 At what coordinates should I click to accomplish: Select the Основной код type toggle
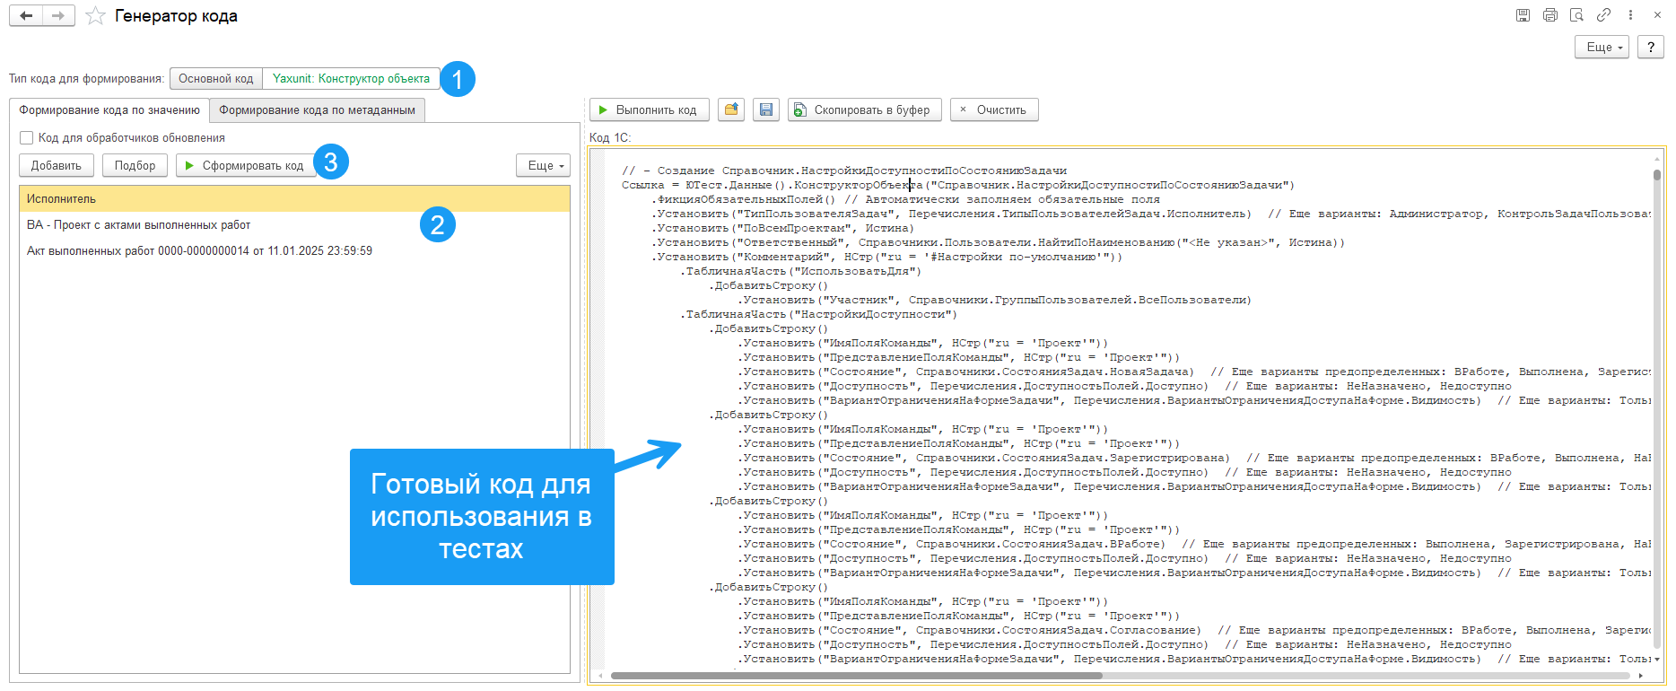[x=215, y=79]
